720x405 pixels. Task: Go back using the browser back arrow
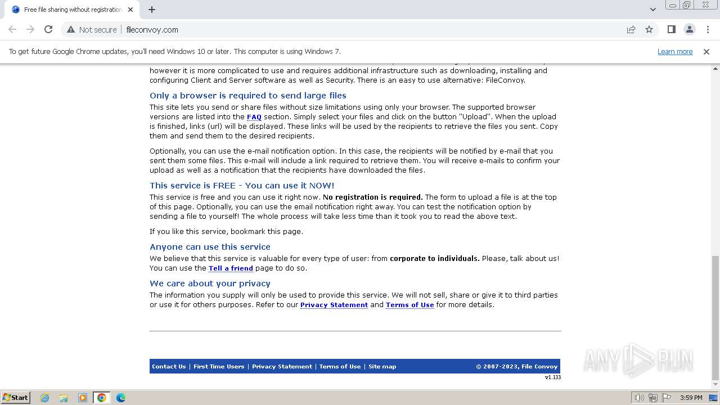[x=12, y=29]
